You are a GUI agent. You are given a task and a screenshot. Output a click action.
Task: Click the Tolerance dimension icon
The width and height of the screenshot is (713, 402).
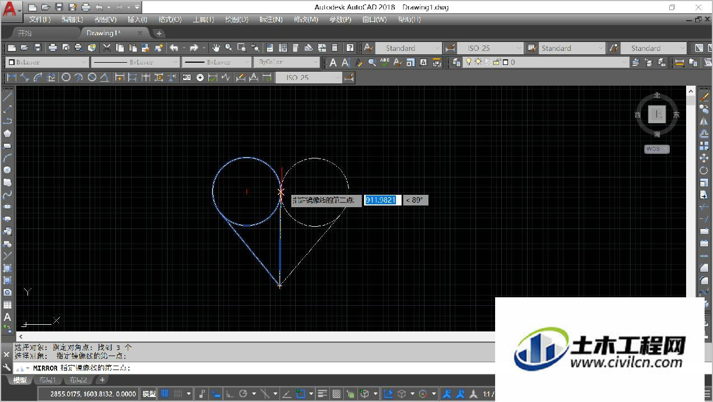(x=187, y=77)
